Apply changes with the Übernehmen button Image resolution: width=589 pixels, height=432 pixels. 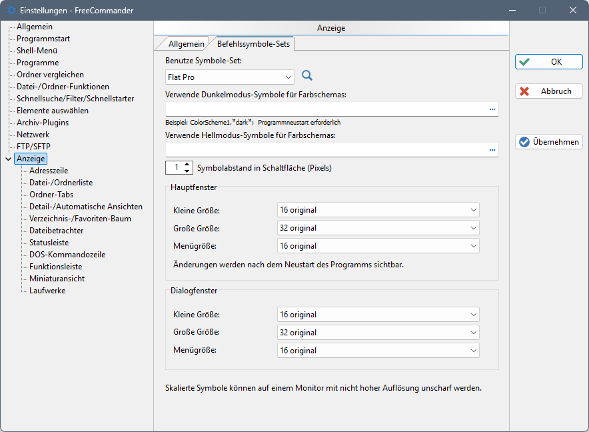click(x=548, y=142)
